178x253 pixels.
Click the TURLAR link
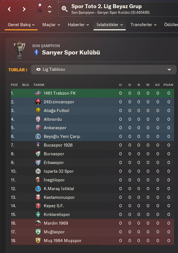tap(18, 70)
